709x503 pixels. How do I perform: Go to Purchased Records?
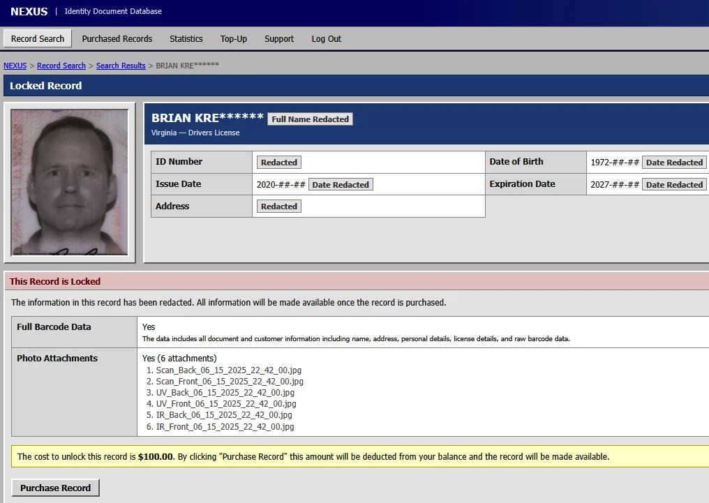tap(117, 39)
